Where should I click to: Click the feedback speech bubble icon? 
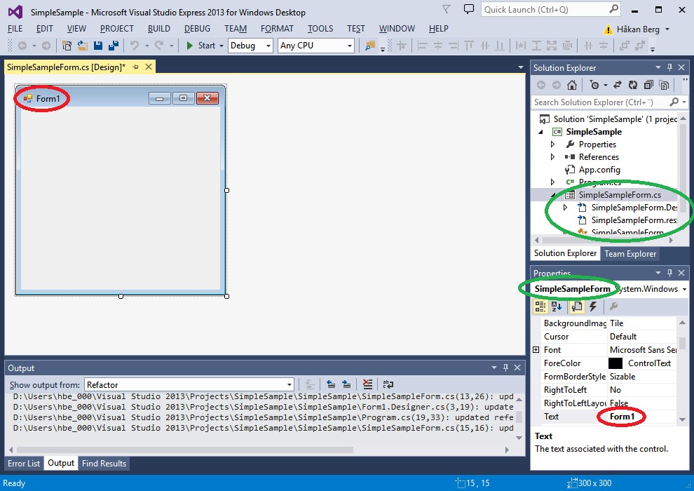click(469, 9)
